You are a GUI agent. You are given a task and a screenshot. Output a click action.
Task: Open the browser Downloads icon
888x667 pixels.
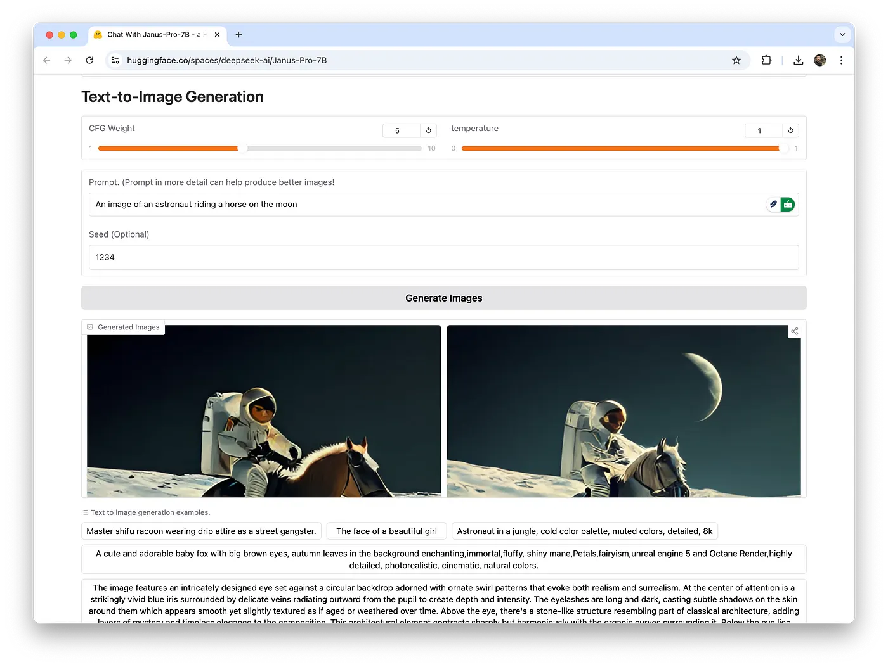click(798, 60)
